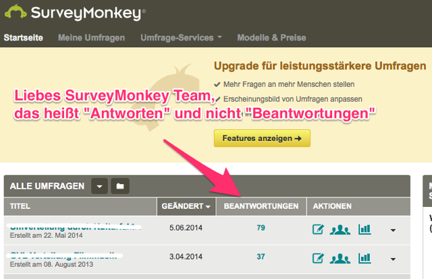Open more actions arrow for second survey
This screenshot has width=432, height=279.
(x=393, y=259)
